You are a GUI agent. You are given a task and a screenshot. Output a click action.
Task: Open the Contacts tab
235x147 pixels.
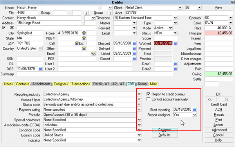coord(22,84)
